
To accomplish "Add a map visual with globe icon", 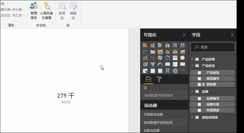I will click(x=182, y=58).
